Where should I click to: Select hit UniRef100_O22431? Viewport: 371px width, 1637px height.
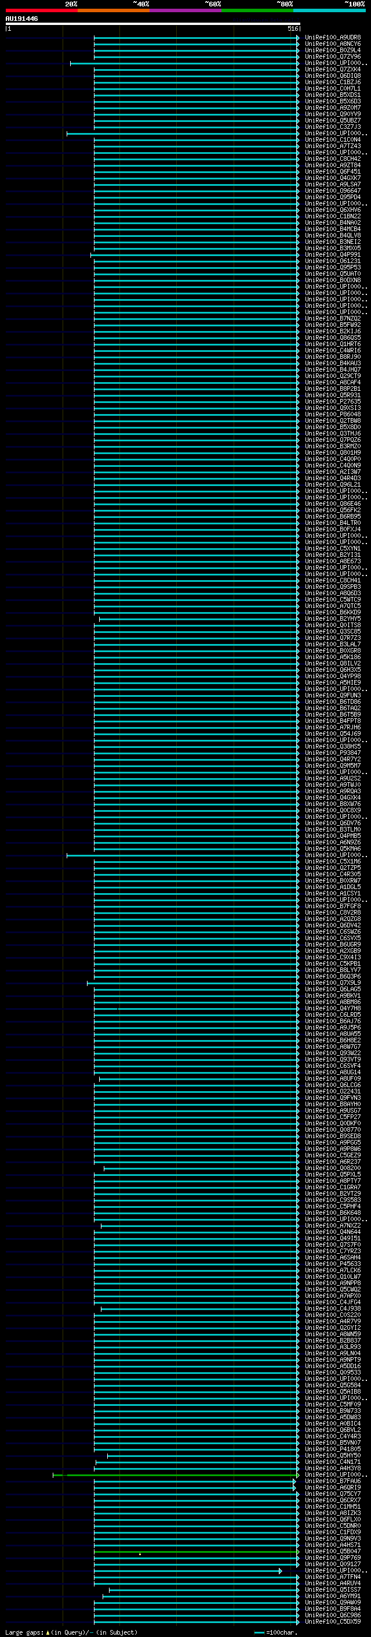pos(333,1091)
